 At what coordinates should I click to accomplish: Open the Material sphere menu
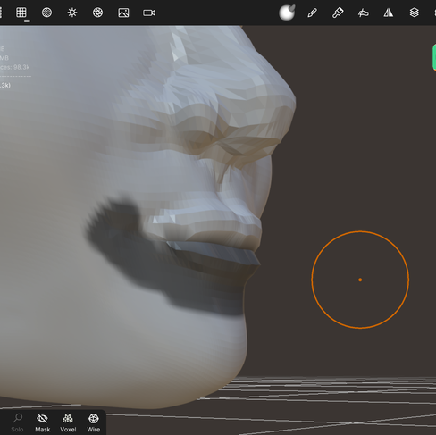287,13
